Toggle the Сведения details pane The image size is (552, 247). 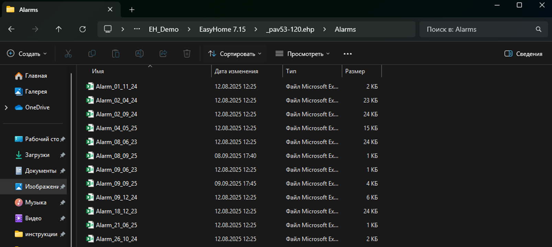pos(523,54)
